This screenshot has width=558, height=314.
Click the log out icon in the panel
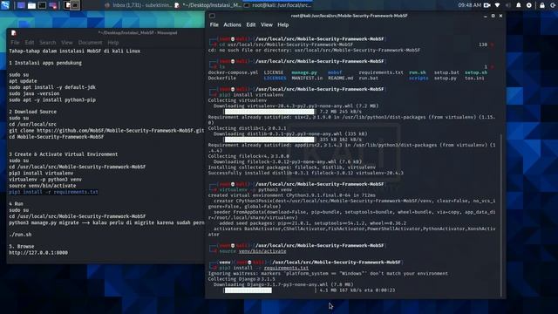553,5
